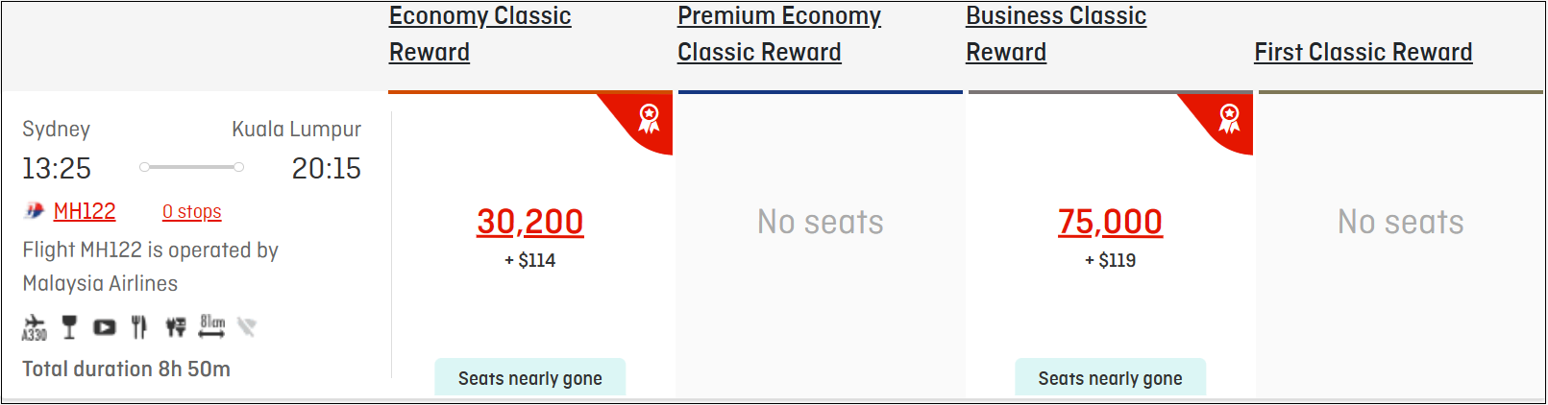Click the A330 aircraft type icon
Screen dimensions: 1548x405
[x=34, y=327]
